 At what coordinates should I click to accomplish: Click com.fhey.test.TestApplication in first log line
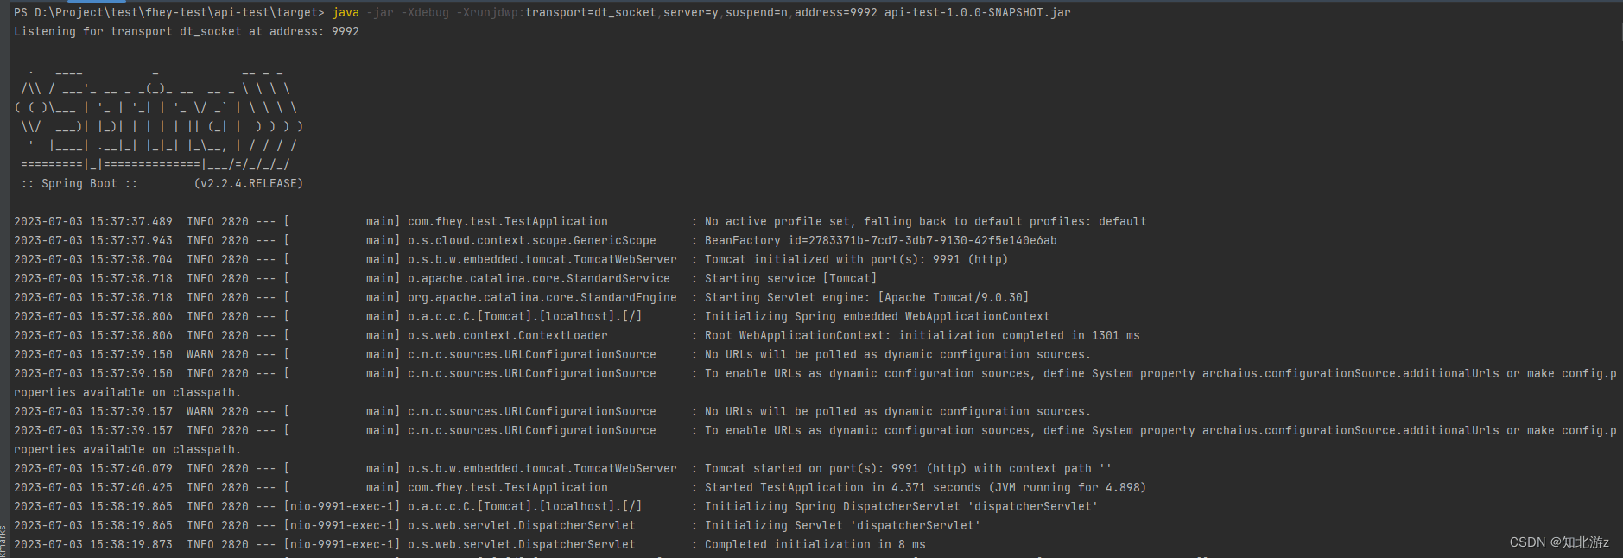coord(508,221)
